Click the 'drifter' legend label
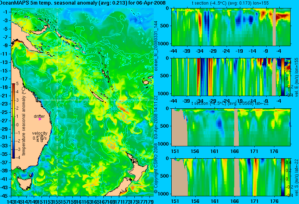 click(x=39, y=116)
